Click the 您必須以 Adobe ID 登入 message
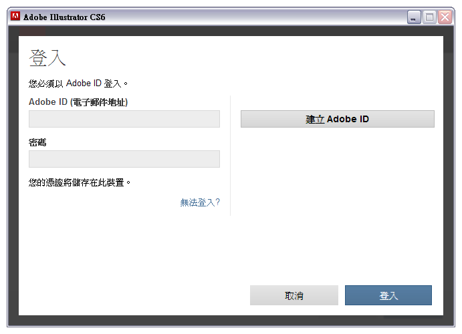The image size is (462, 334). point(78,83)
